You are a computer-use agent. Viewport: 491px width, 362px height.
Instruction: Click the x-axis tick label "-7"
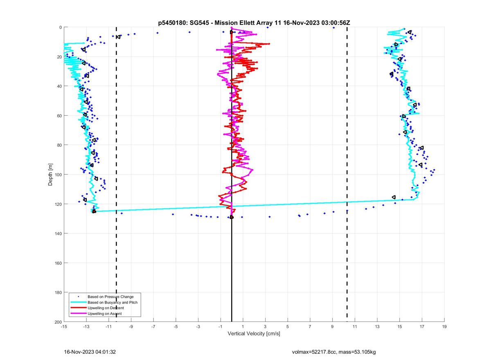(x=153, y=327)
